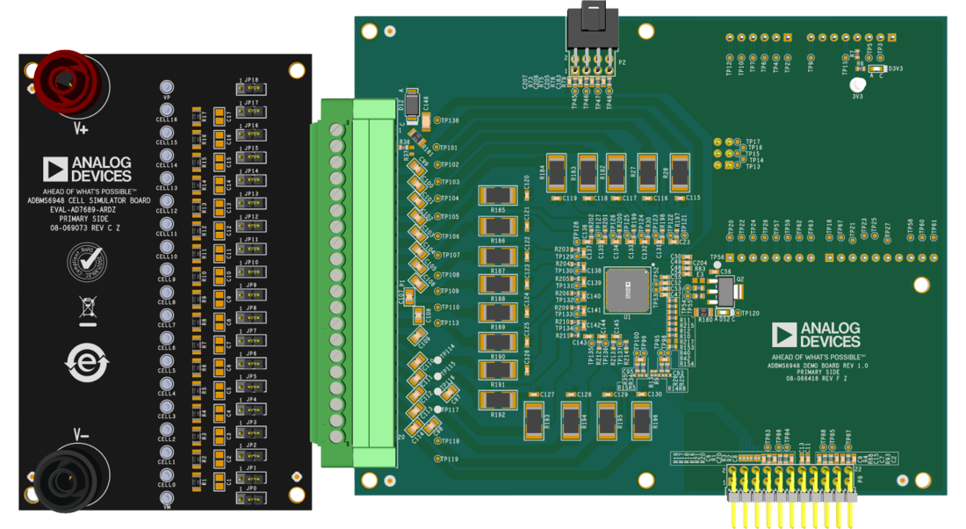Viewport: 966px width, 529px height.
Task: Click the TP13 test point label
Action: pyautogui.click(x=753, y=166)
